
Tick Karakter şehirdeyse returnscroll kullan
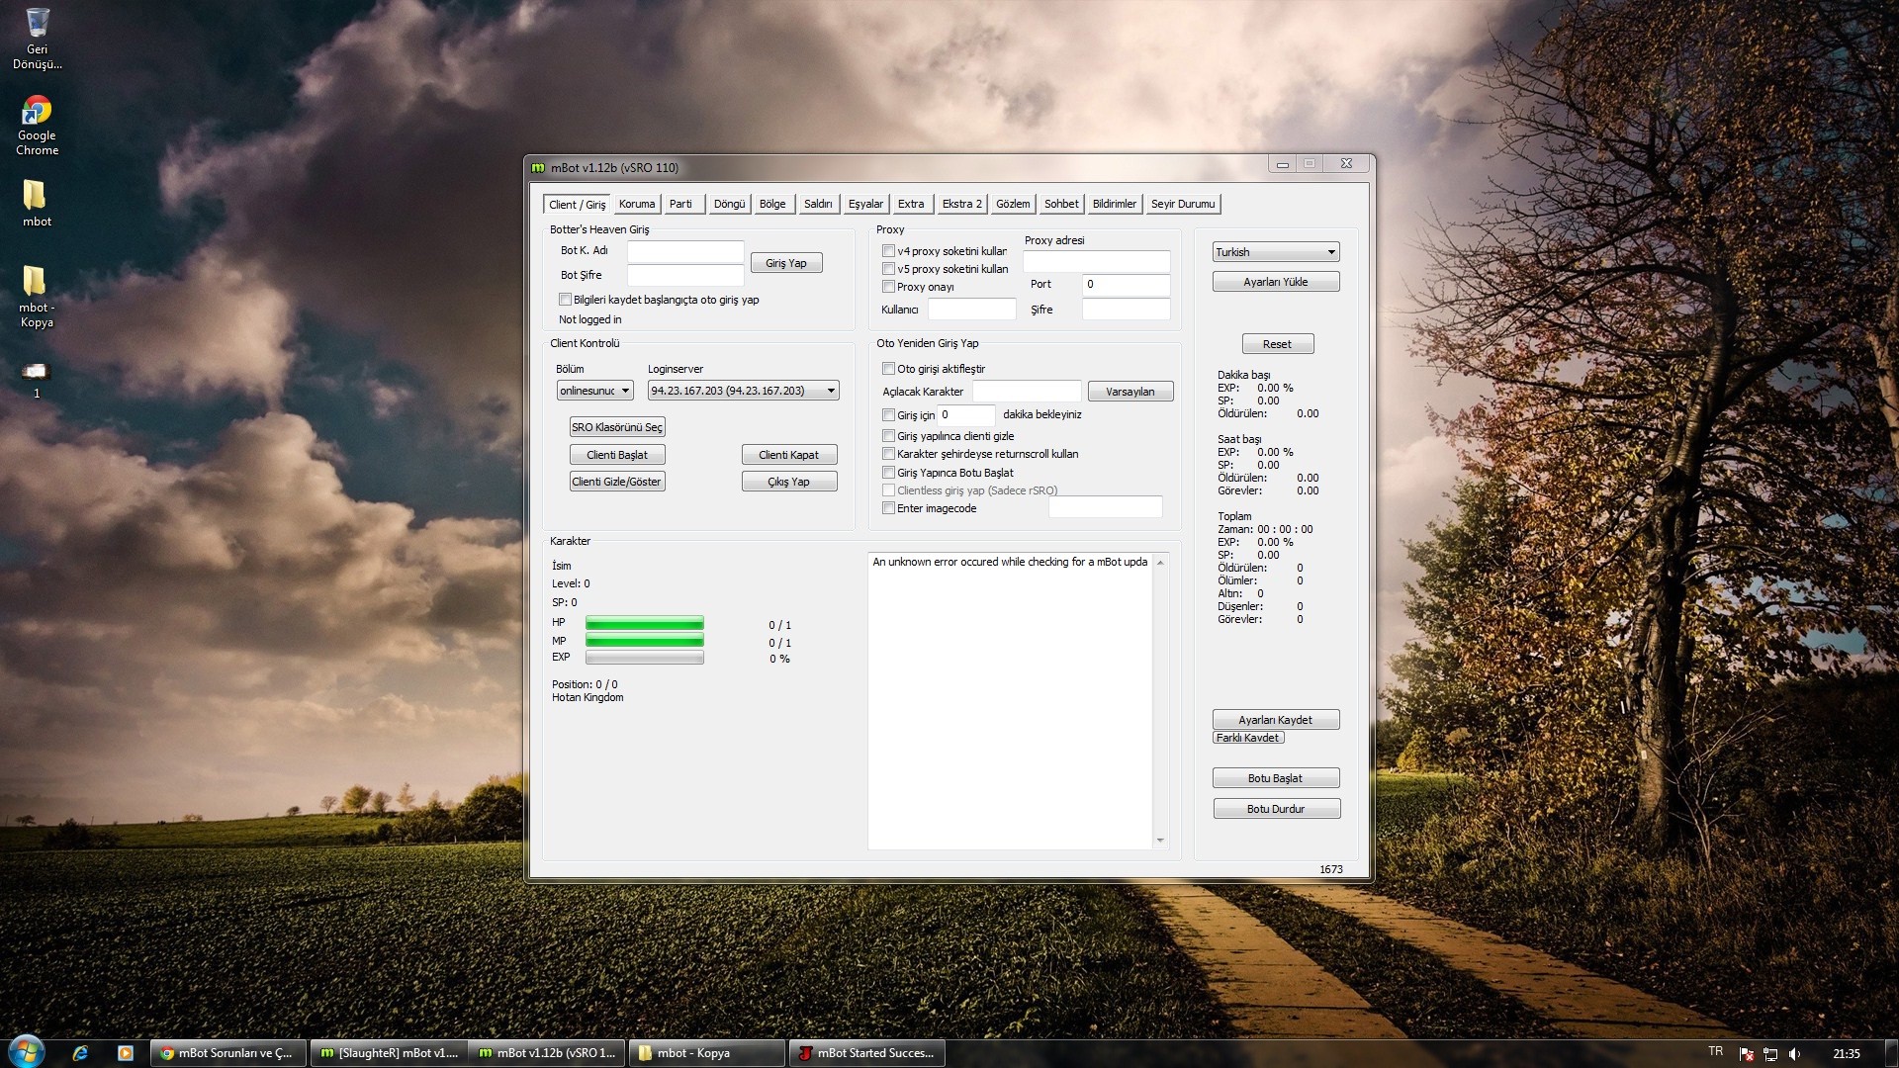(x=888, y=454)
